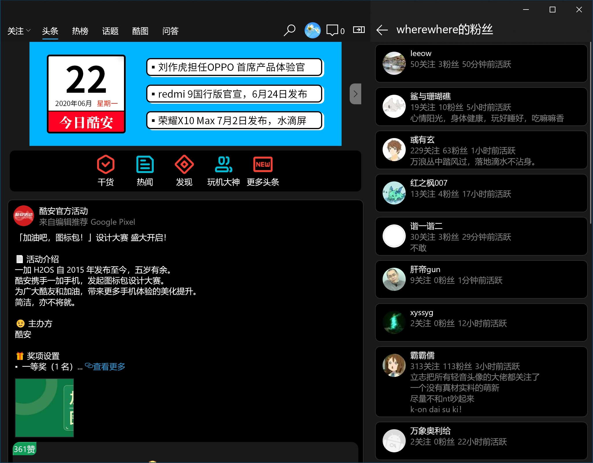Open the redmi 9 headline

pos(234,94)
